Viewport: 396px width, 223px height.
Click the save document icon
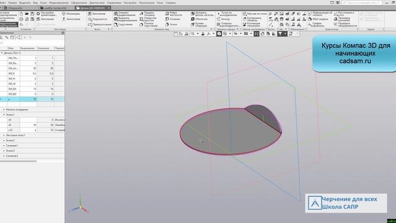coord(32,14)
